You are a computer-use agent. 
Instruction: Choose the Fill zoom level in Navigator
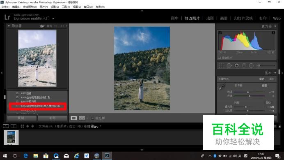pyautogui.click(x=49, y=26)
